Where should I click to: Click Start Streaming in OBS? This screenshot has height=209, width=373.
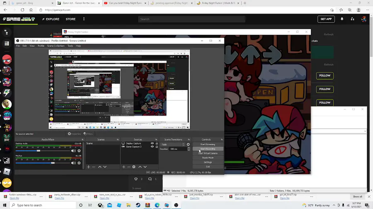(x=208, y=144)
